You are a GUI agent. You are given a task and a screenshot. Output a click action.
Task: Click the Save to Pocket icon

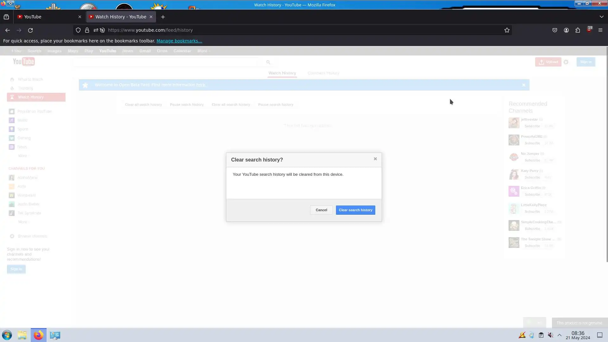[x=555, y=30]
